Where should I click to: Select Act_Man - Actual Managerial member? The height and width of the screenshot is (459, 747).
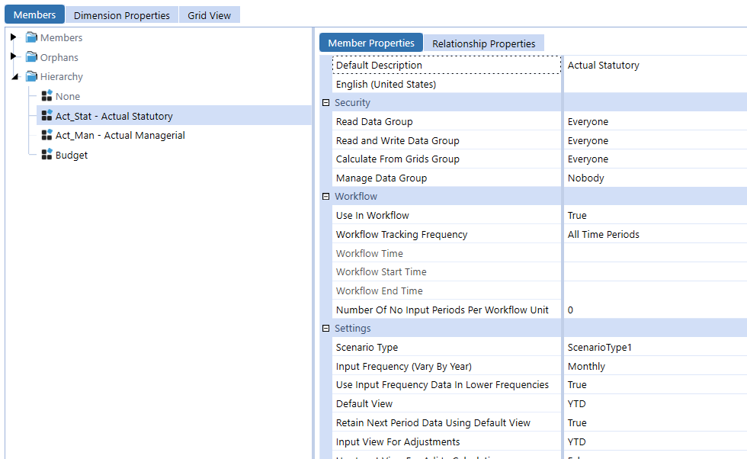pos(120,136)
